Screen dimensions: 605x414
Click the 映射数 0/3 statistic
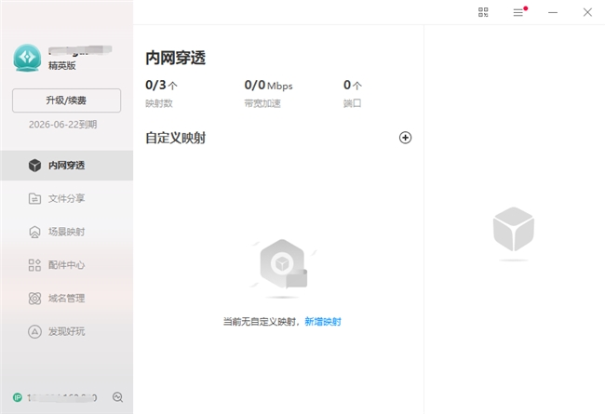pos(161,93)
